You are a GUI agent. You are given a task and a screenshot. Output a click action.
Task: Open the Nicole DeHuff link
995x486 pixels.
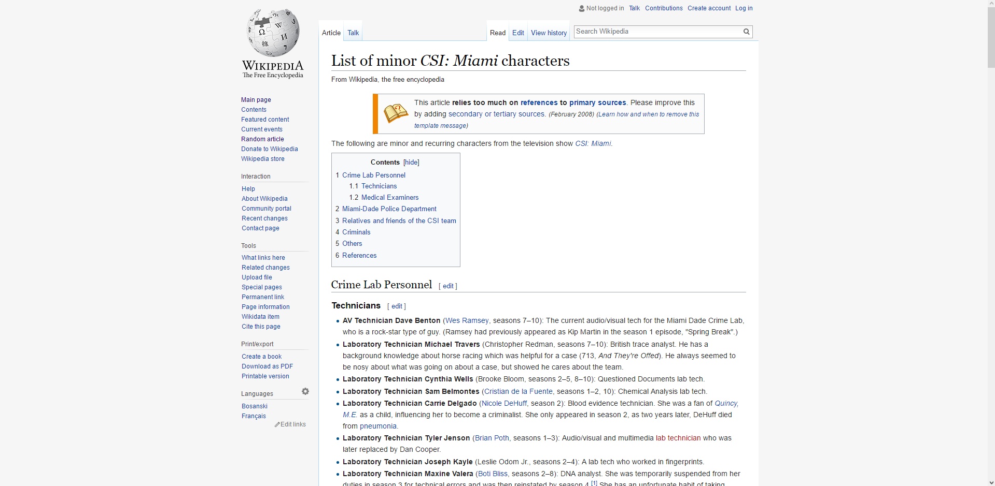[x=504, y=404]
